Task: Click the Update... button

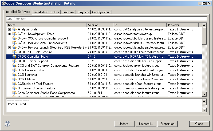Action: [x=124, y=124]
